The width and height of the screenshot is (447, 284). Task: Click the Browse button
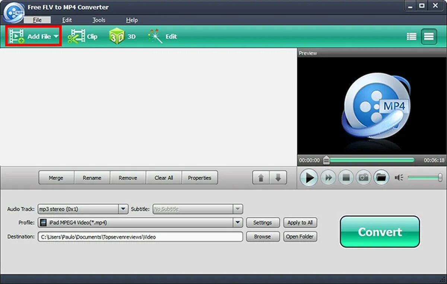tap(263, 236)
